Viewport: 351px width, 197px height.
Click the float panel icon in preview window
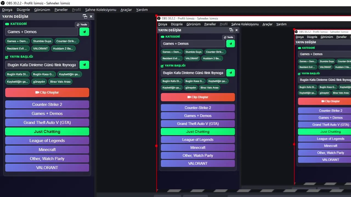pyautogui.click(x=231, y=30)
